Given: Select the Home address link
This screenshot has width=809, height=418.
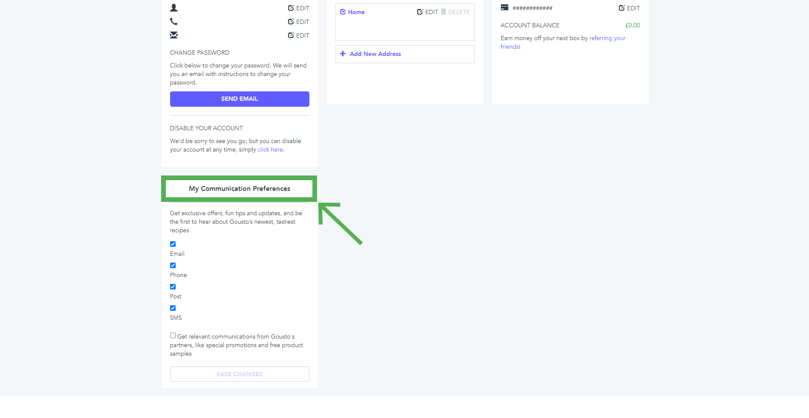Looking at the screenshot, I should tap(356, 12).
